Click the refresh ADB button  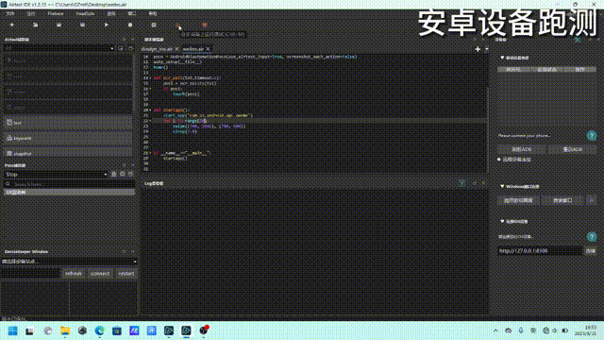point(521,149)
